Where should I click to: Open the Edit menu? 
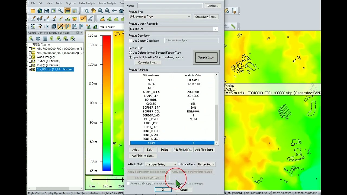tap(41, 3)
